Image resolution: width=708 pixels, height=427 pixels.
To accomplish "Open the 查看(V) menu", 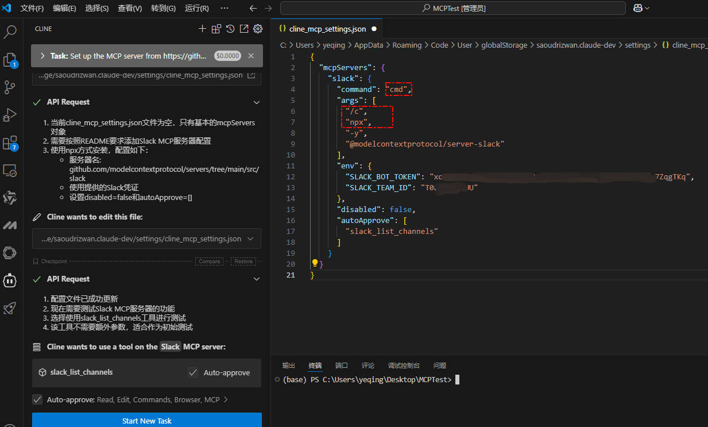I will [130, 9].
